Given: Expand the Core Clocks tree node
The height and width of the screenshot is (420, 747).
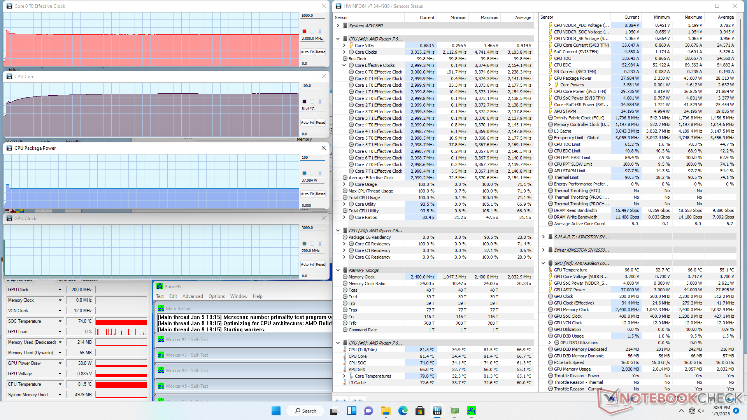Looking at the screenshot, I should coord(344,52).
